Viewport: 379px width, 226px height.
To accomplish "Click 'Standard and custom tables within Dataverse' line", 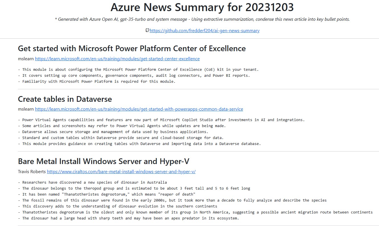I will [x=121, y=138].
